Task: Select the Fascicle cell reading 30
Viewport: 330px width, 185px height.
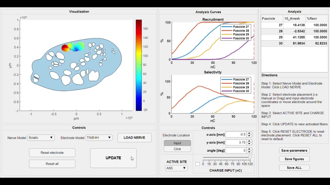Action: pyautogui.click(x=272, y=43)
